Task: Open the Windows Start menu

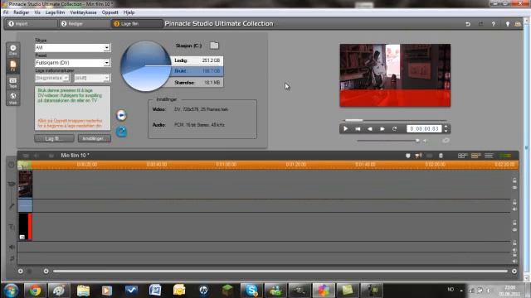Action: click(x=11, y=291)
